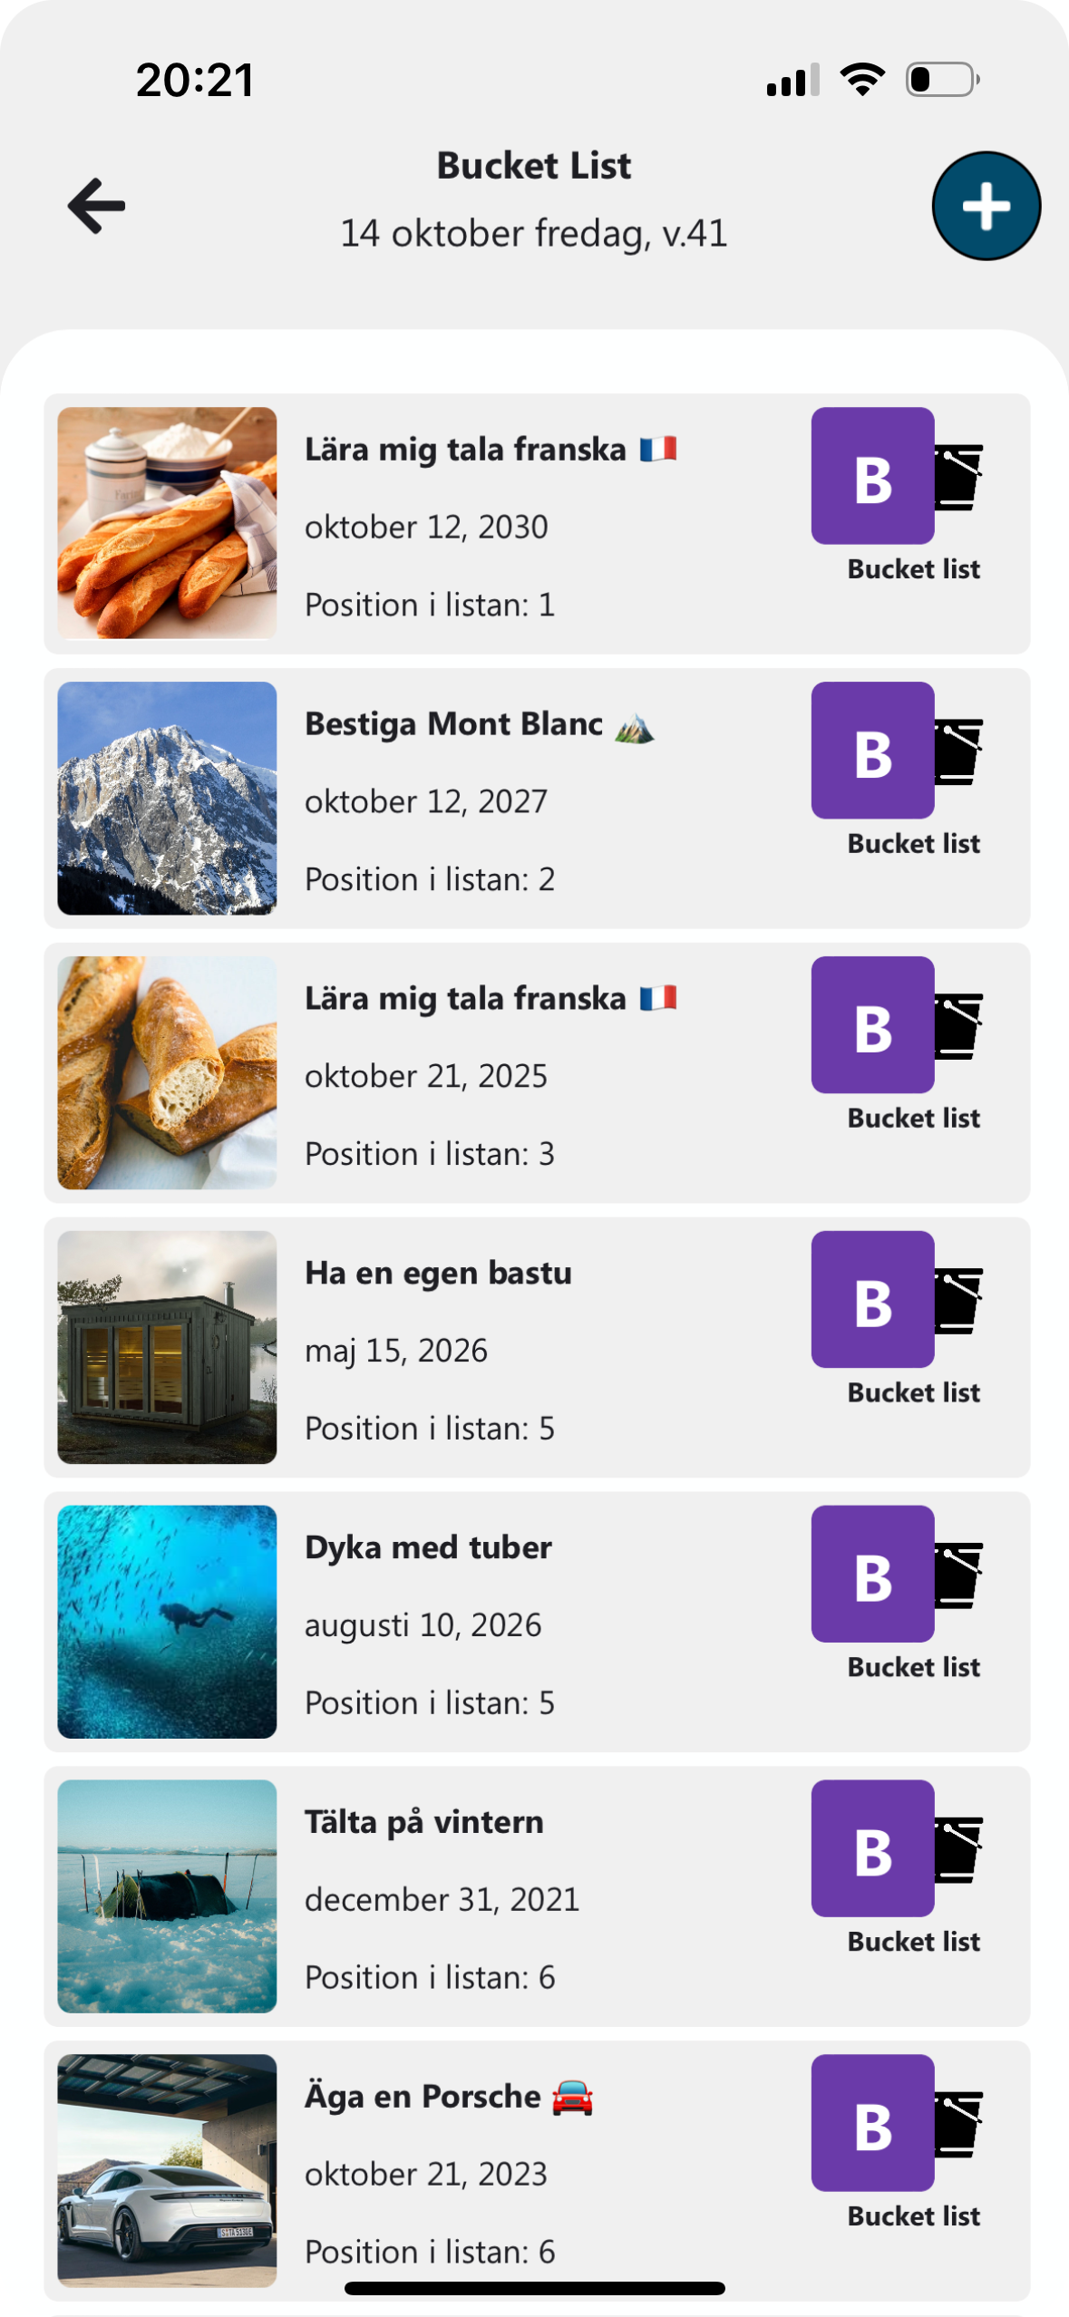The height and width of the screenshot is (2317, 1069).
Task: Tap the Bucket List page header title
Action: [x=533, y=166]
